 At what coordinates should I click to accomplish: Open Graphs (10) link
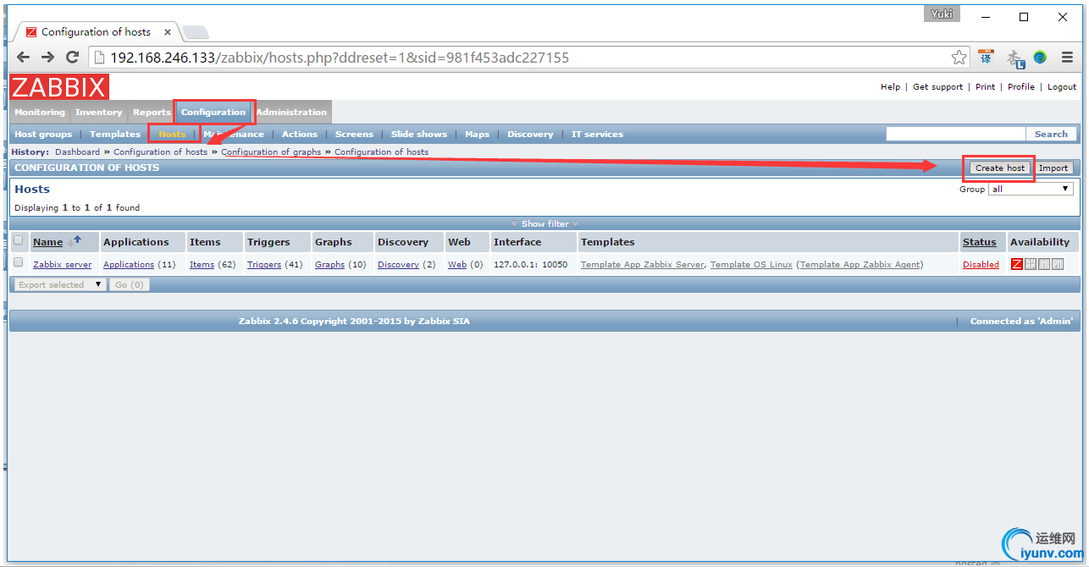pos(329,265)
